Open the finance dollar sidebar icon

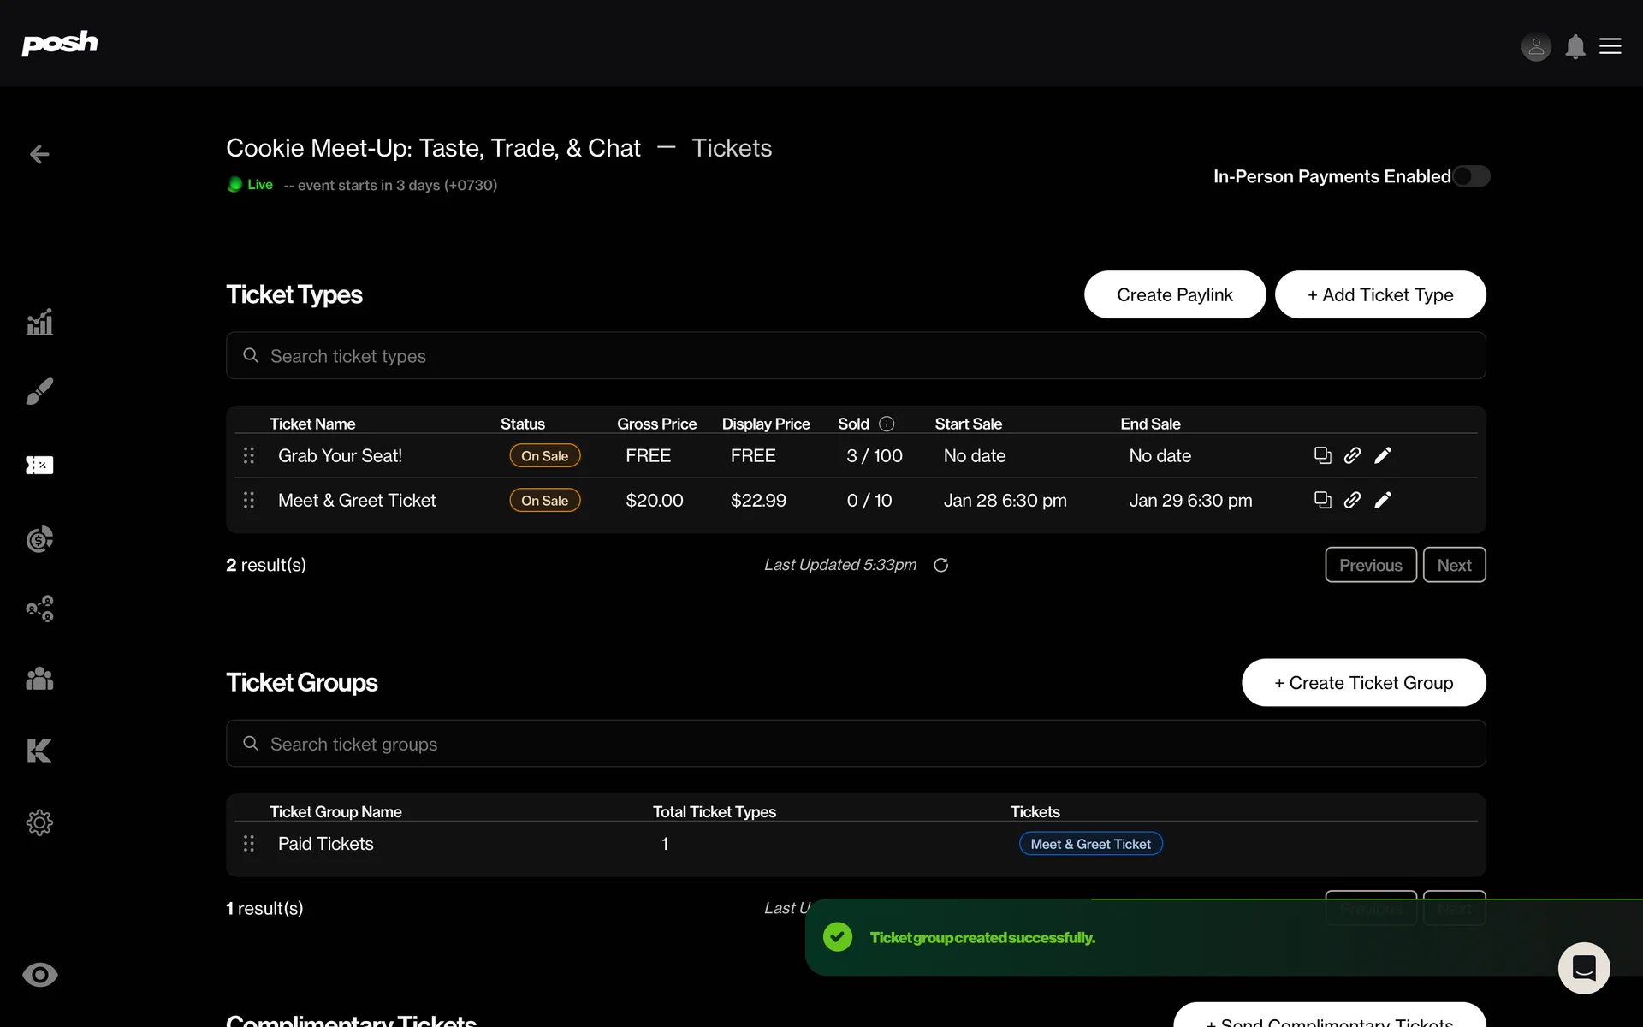pos(39,539)
